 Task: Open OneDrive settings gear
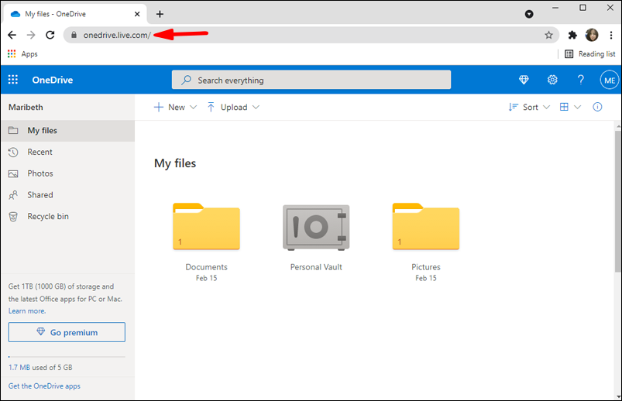tap(552, 80)
